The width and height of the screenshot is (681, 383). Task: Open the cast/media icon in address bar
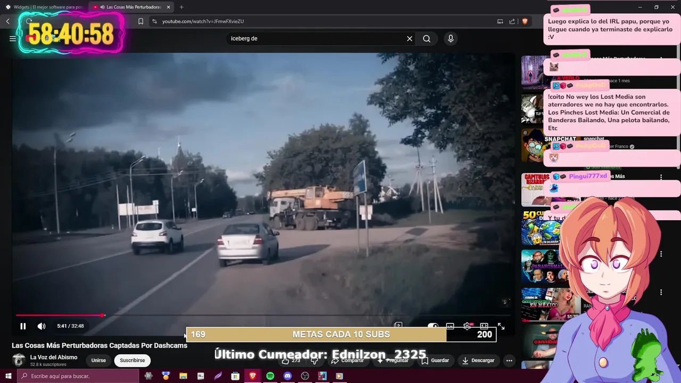coord(500,21)
